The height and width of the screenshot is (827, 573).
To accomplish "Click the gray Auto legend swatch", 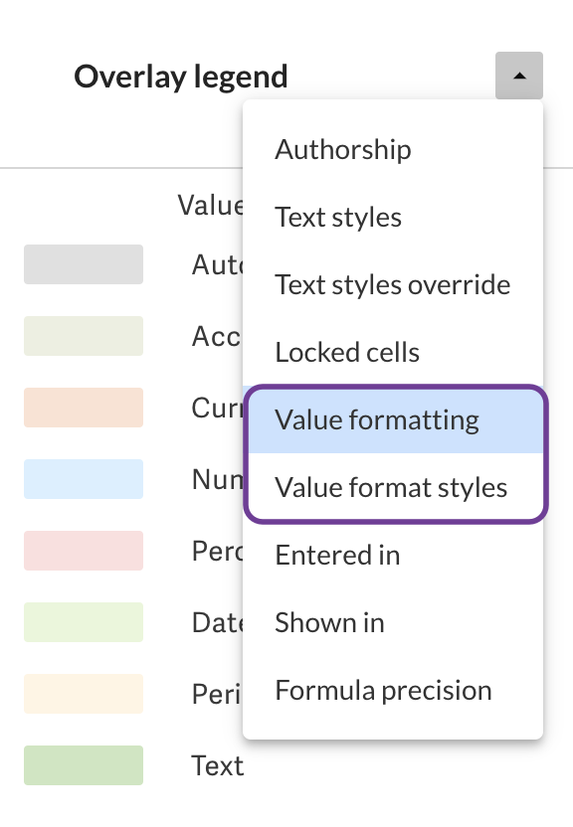I will 83,264.
